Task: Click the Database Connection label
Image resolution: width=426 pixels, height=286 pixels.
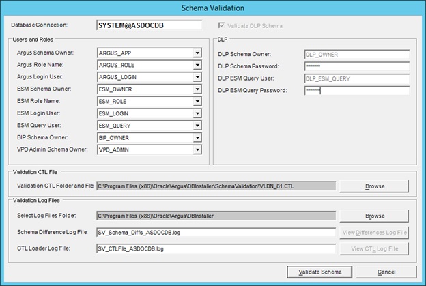Action: click(39, 25)
